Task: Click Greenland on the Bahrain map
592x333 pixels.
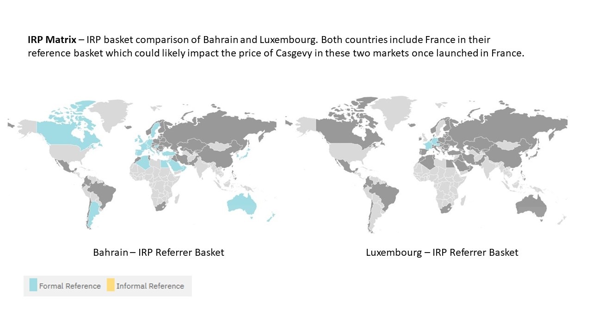Action: coord(110,112)
